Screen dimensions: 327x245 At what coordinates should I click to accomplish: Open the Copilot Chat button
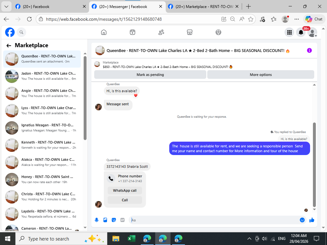314,19
